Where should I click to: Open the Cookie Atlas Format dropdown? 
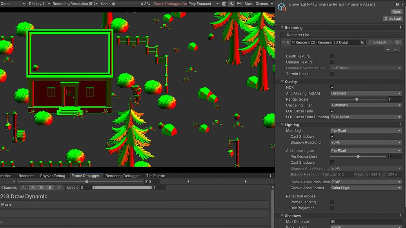[x=366, y=188]
